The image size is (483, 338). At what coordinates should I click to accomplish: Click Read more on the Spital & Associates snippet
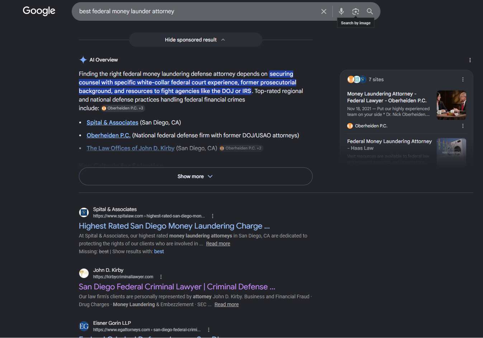(218, 244)
